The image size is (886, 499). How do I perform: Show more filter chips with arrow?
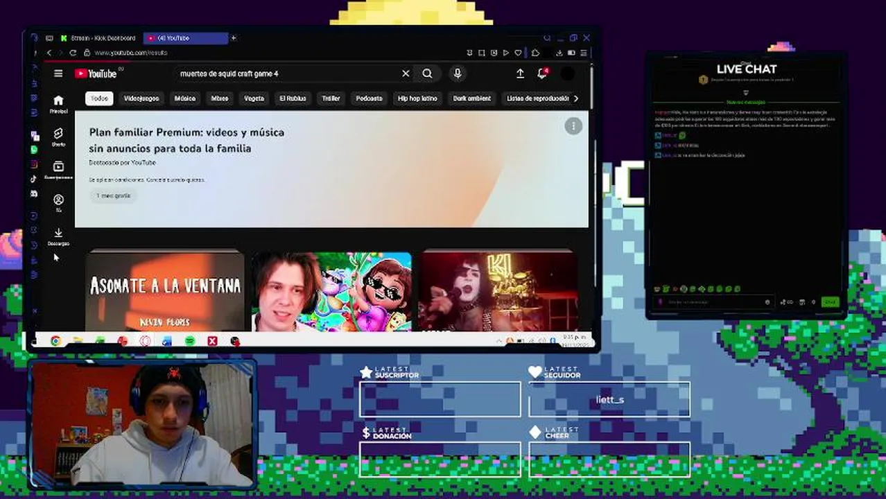575,98
